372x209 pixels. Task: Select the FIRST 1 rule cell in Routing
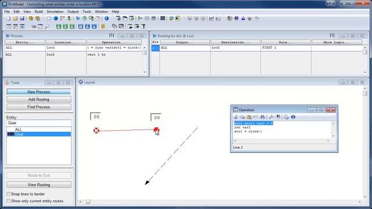tap(286, 48)
